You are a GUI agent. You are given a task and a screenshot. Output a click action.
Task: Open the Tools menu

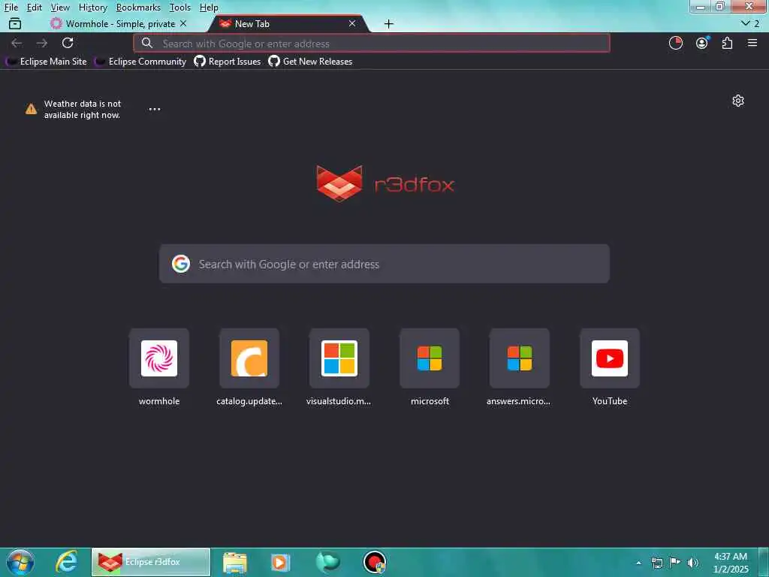point(180,8)
